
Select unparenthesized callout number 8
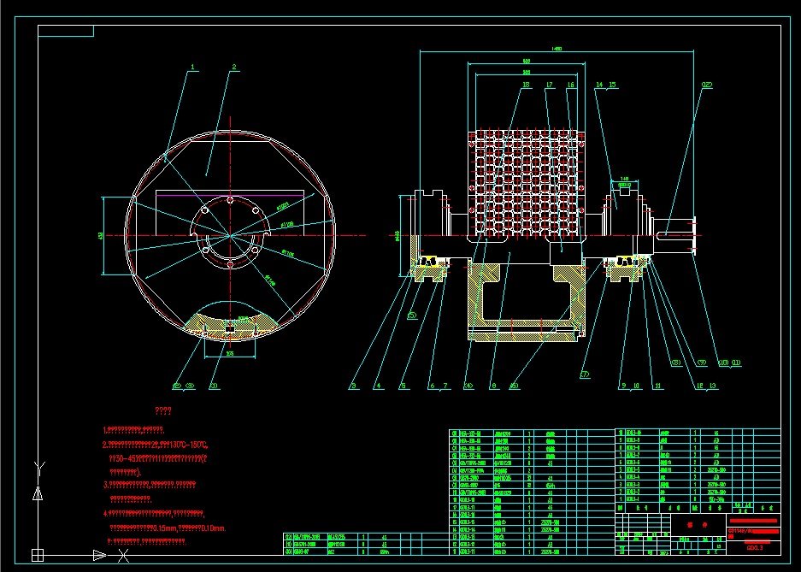(493, 386)
